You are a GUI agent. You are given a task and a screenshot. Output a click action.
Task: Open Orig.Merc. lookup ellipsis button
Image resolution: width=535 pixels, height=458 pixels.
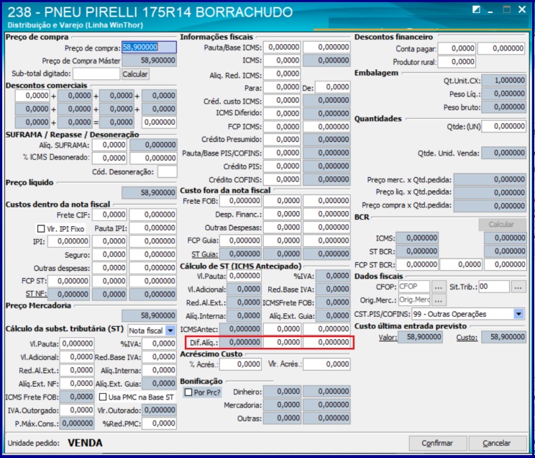[x=439, y=300]
